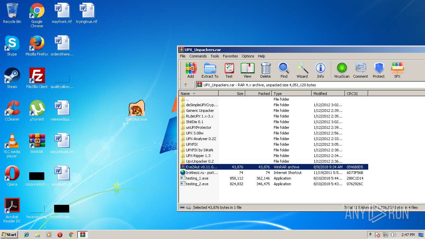The width and height of the screenshot is (425, 239).
Task: Open the Options menu
Action: tap(248, 56)
